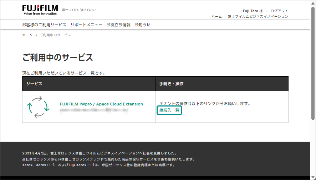Click the ご利用中のサービス page heading
Image resolution: width=316 pixels, height=180 pixels.
[58, 58]
